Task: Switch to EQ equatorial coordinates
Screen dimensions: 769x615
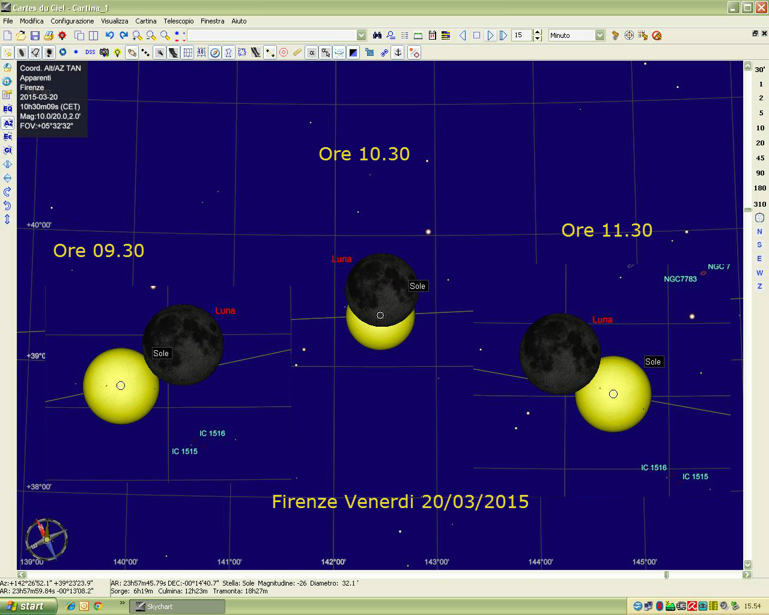Action: coord(7,109)
